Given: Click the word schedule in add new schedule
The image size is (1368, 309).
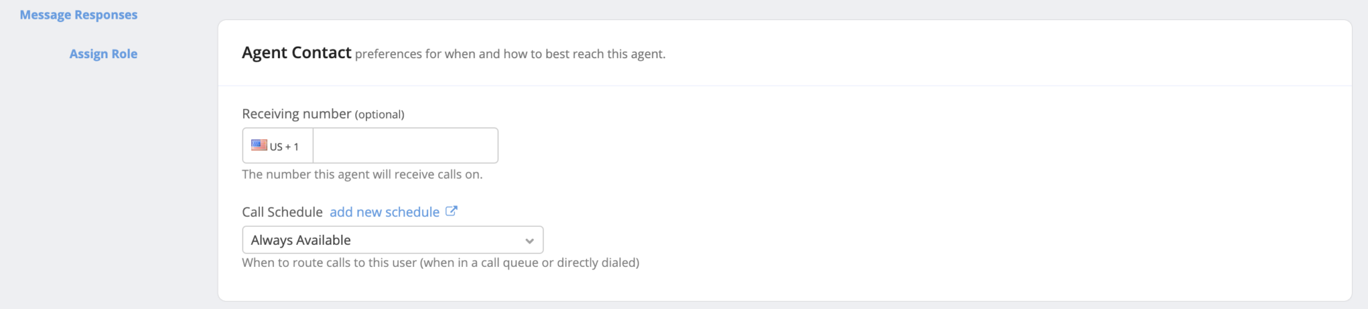Looking at the screenshot, I should [413, 212].
